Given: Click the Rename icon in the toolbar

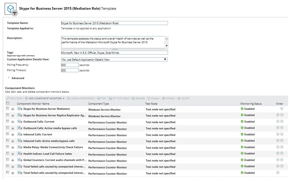Looking at the screenshot, I should tap(134, 99).
